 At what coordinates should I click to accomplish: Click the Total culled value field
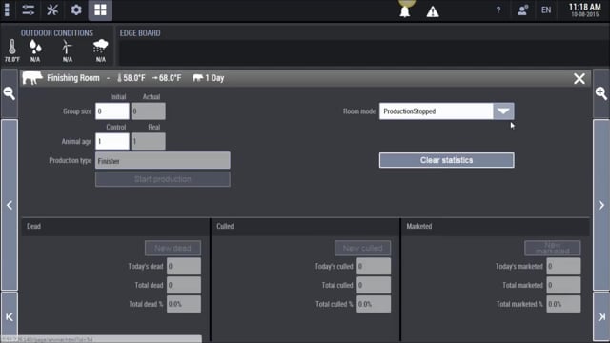[x=374, y=285]
